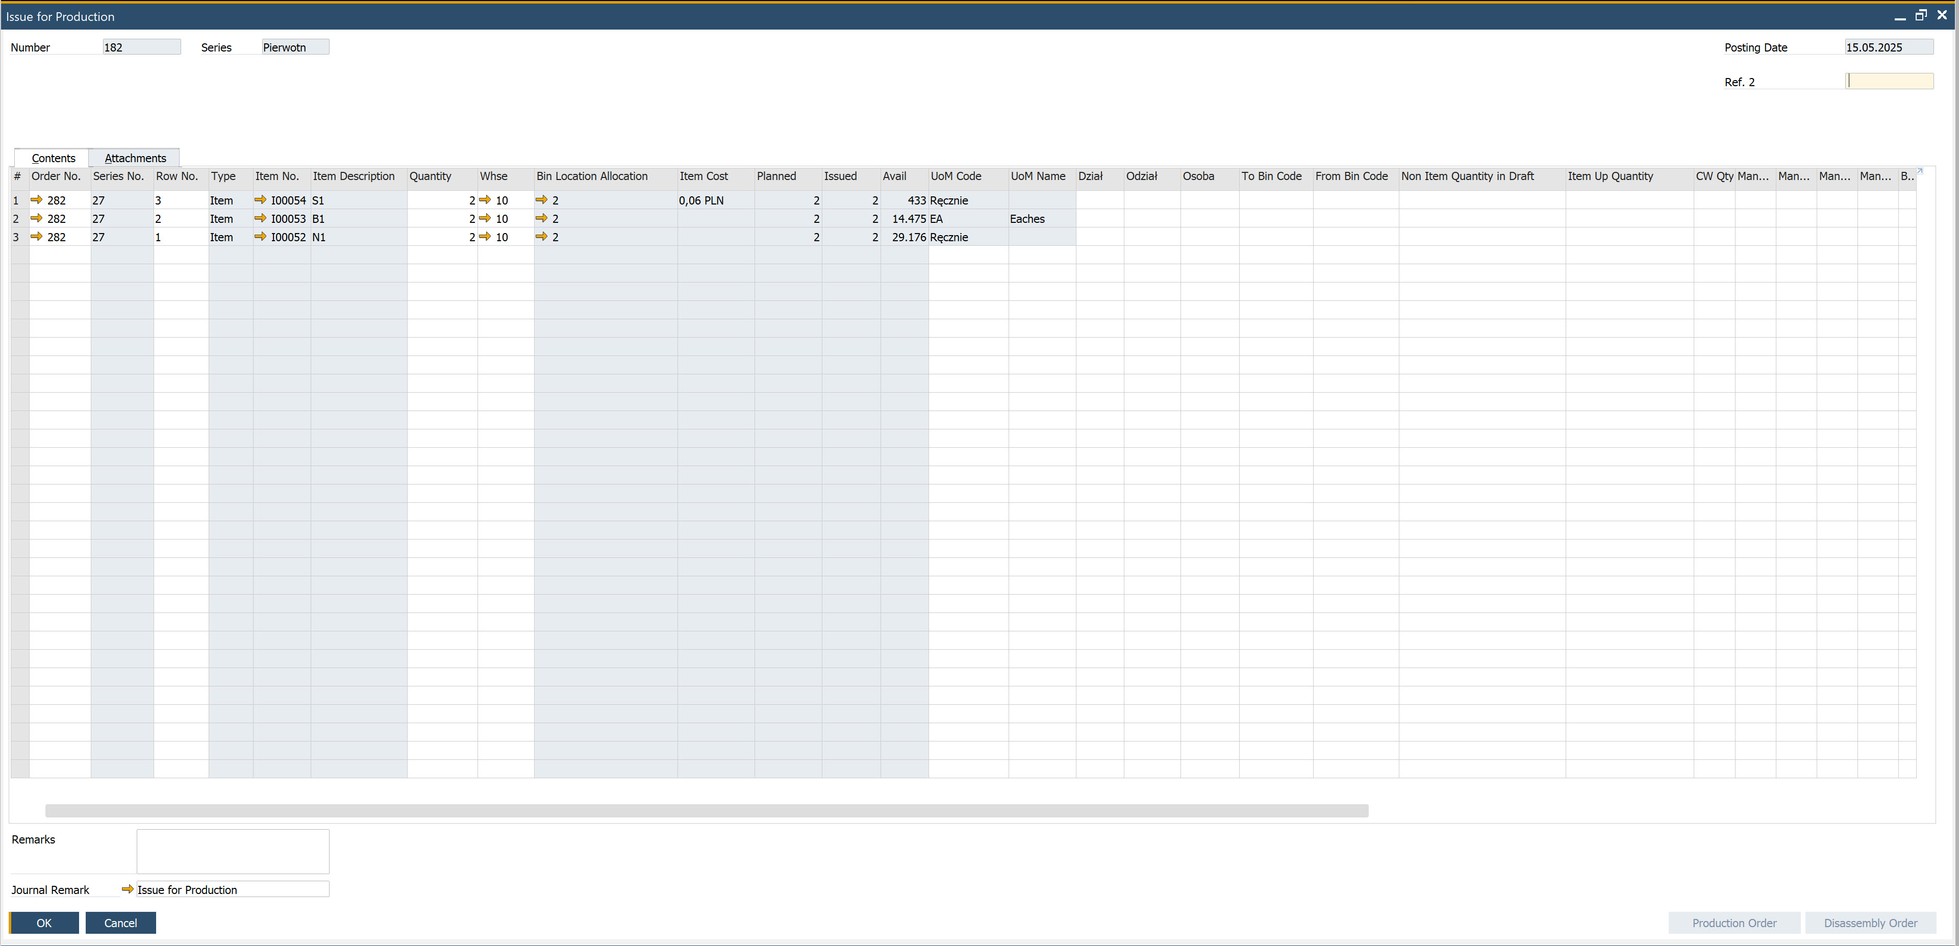Select the Contents tab

pyautogui.click(x=53, y=158)
